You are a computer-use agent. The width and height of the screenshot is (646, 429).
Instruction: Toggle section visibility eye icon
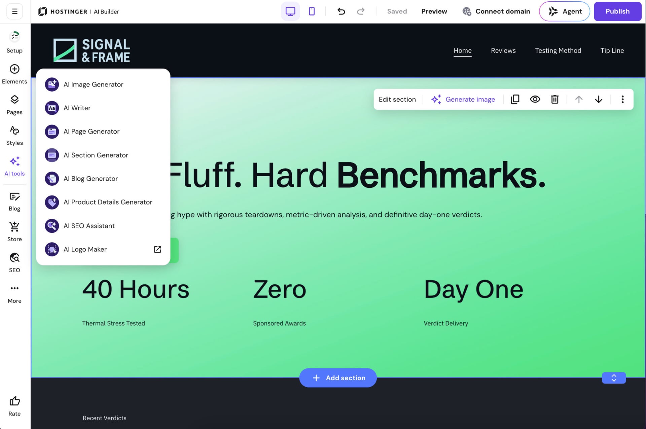point(535,99)
